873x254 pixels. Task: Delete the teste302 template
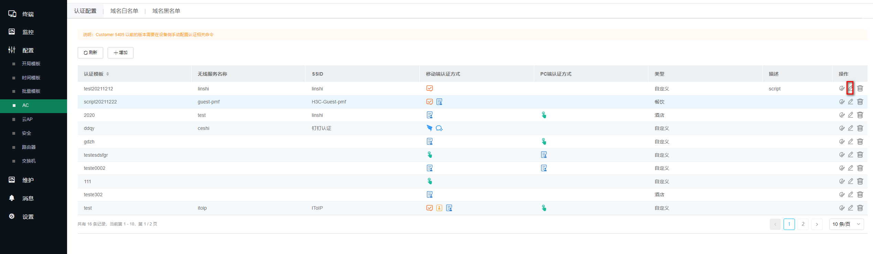coord(860,195)
